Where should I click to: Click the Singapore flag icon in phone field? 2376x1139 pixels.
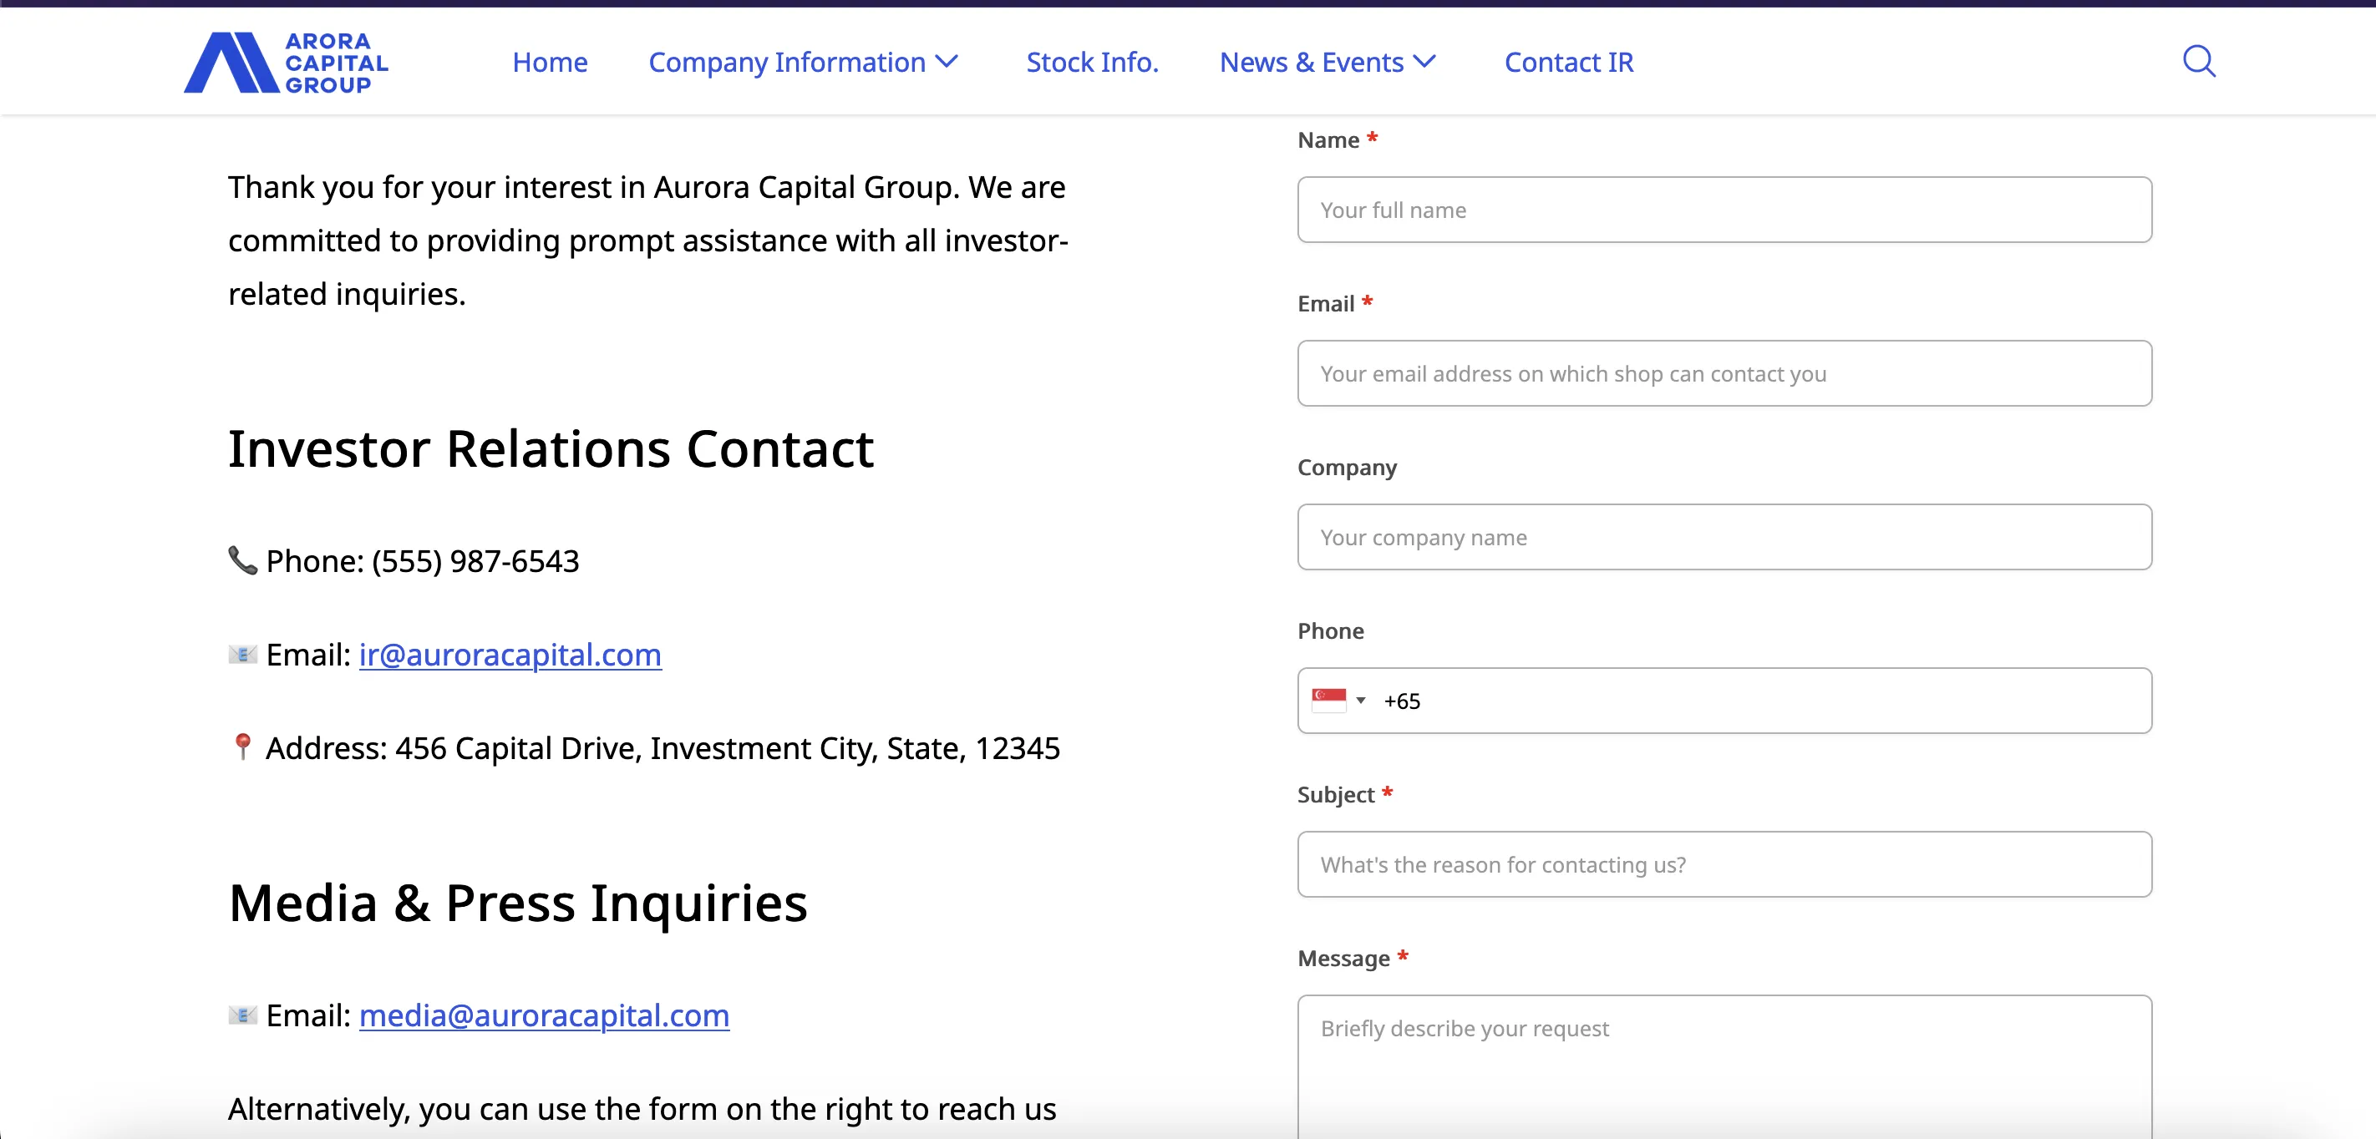tap(1329, 700)
